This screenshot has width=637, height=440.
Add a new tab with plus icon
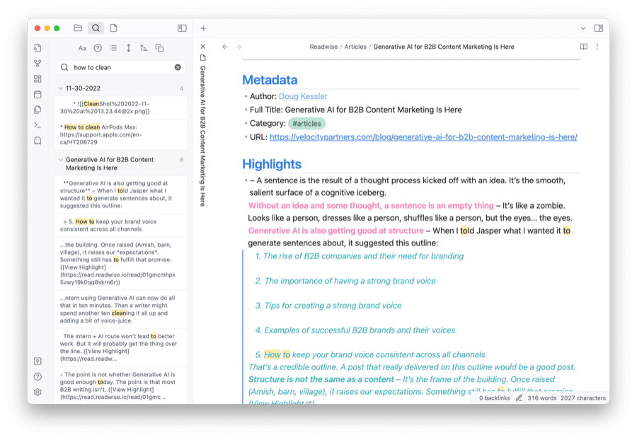tap(204, 28)
